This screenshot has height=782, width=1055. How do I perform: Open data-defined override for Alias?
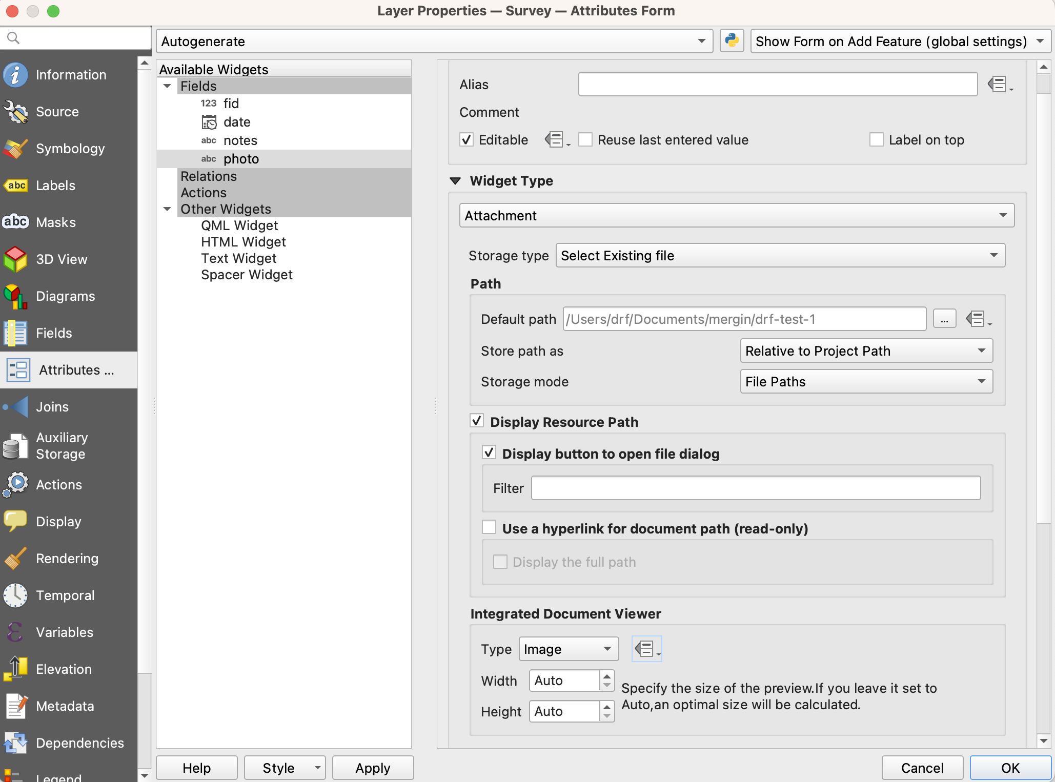[1000, 84]
